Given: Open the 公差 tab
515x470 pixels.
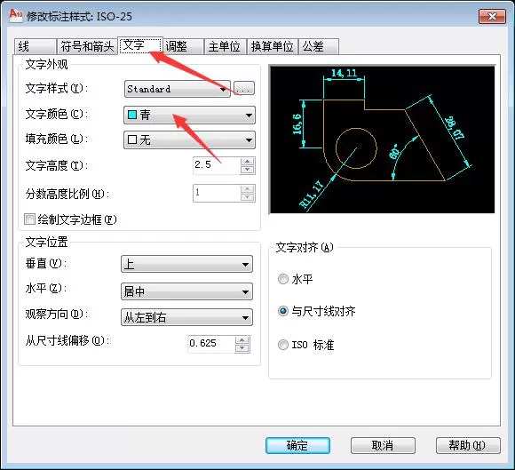Looking at the screenshot, I should (319, 46).
